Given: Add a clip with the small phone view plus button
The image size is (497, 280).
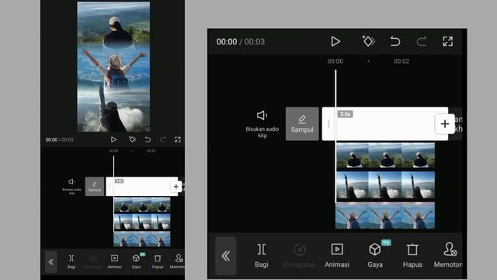Looking at the screenshot, I should pyautogui.click(x=176, y=187).
